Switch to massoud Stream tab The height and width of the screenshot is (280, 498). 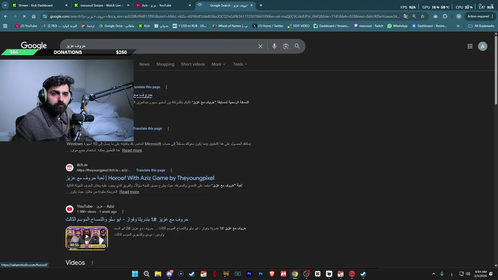pos(101,5)
